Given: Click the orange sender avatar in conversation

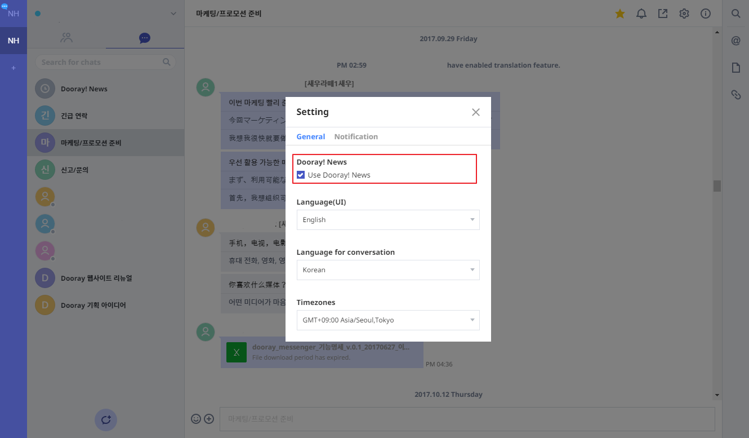Looking at the screenshot, I should click(206, 228).
